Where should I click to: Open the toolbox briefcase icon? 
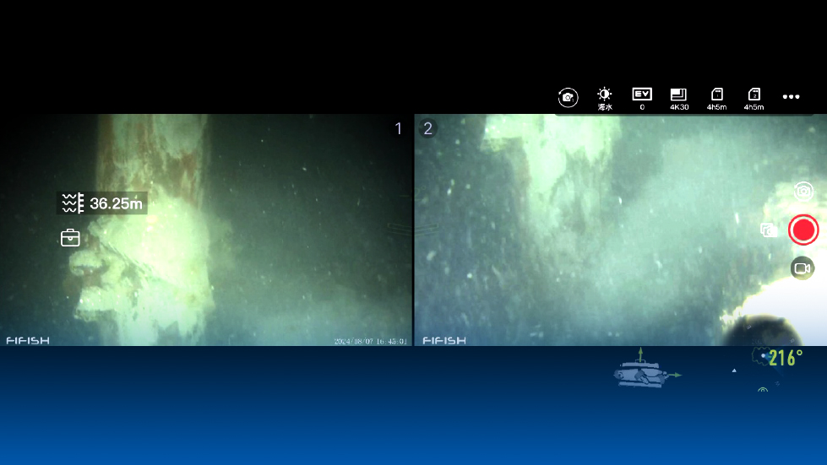[x=70, y=238]
